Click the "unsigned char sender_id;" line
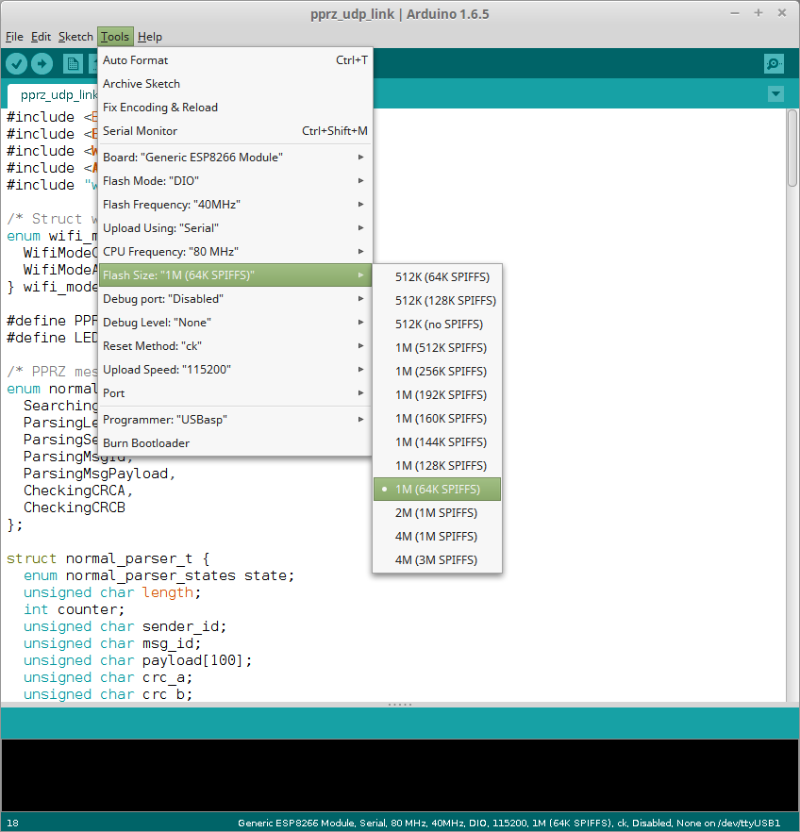The width and height of the screenshot is (800, 832). (125, 626)
